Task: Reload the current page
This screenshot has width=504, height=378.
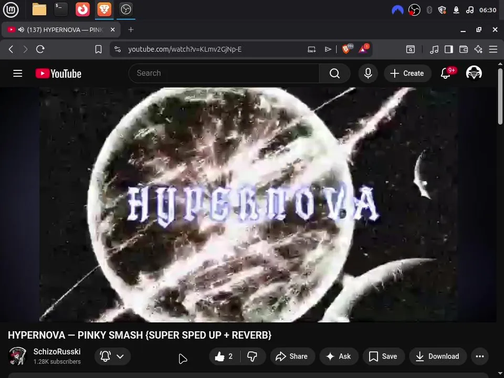Action: pyautogui.click(x=40, y=49)
